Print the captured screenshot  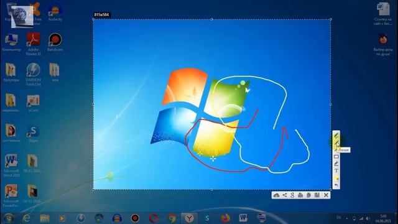tap(300, 195)
